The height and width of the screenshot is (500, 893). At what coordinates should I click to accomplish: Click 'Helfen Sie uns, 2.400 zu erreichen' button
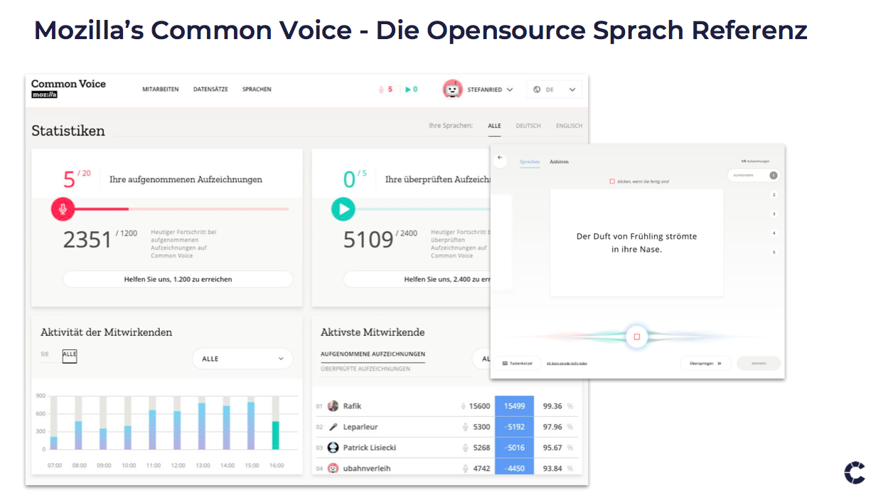417,280
